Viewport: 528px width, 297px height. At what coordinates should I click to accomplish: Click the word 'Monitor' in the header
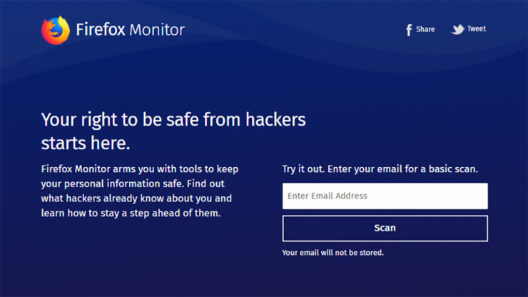(157, 30)
